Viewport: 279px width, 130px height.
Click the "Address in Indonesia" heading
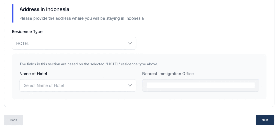click(x=44, y=9)
